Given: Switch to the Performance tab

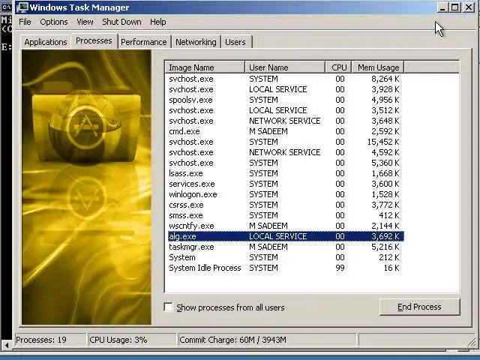Looking at the screenshot, I should (143, 42).
